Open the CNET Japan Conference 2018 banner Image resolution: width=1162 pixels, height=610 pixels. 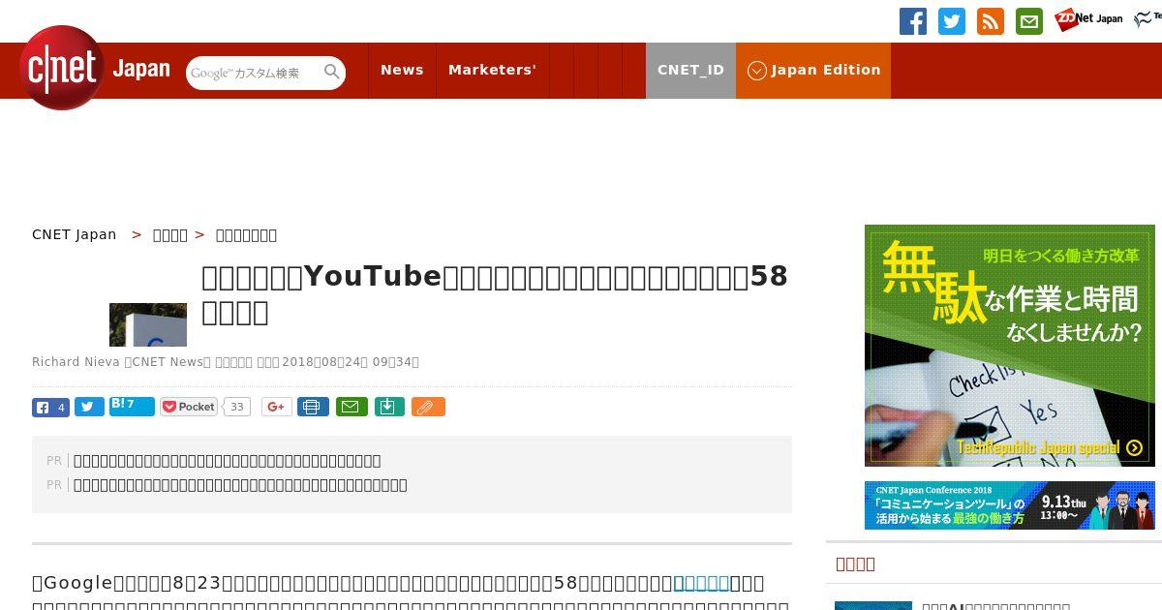[x=1010, y=505]
